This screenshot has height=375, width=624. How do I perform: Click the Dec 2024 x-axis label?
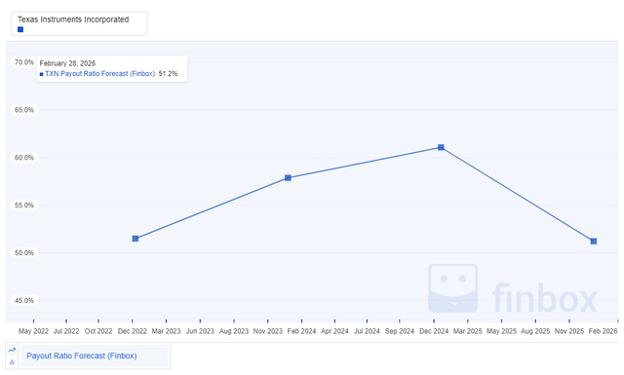[x=434, y=331]
